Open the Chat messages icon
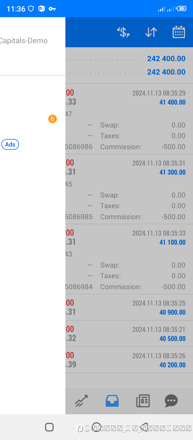The height and width of the screenshot is (440, 193). tap(171, 401)
